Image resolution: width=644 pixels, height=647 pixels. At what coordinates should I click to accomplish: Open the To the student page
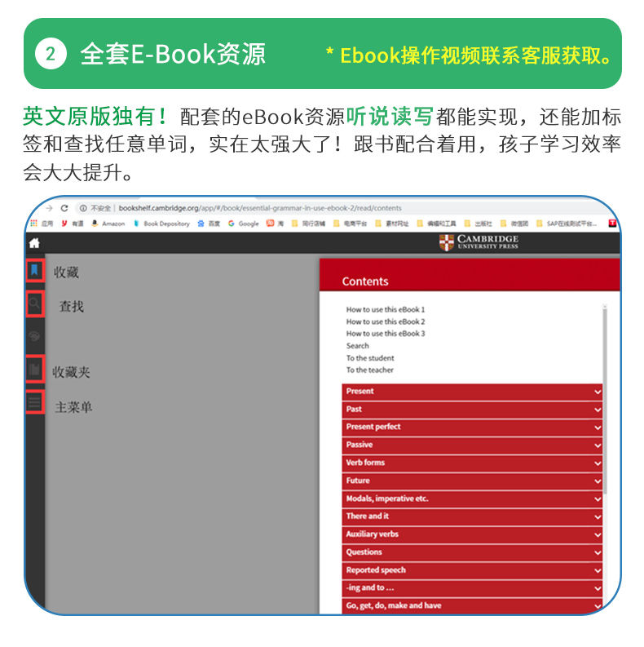click(x=370, y=357)
